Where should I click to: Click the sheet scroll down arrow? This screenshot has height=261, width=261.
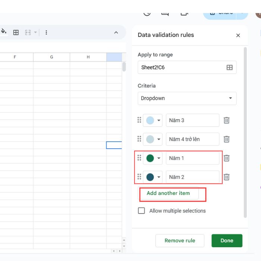pyautogui.click(x=124, y=246)
